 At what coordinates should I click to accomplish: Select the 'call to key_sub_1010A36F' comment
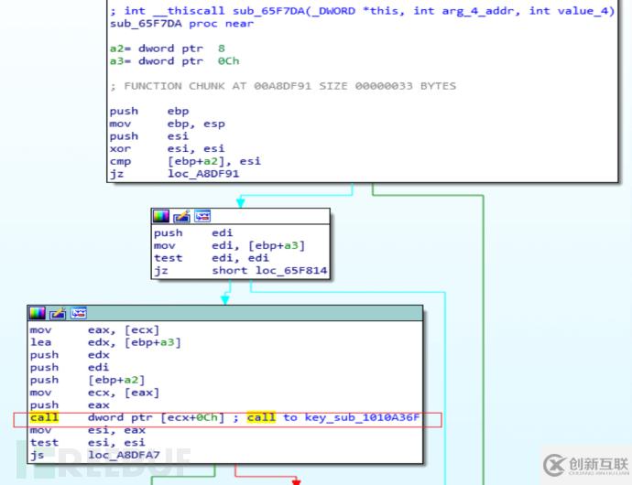click(x=333, y=417)
